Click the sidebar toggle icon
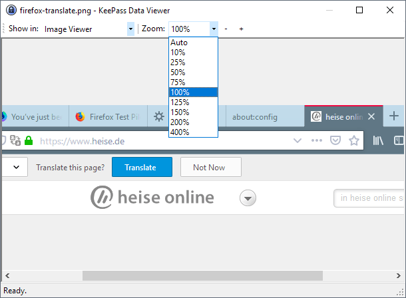 399,140
